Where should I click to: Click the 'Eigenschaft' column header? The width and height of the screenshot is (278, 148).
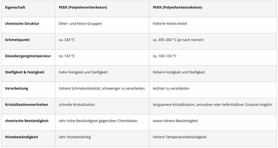[x=15, y=8]
